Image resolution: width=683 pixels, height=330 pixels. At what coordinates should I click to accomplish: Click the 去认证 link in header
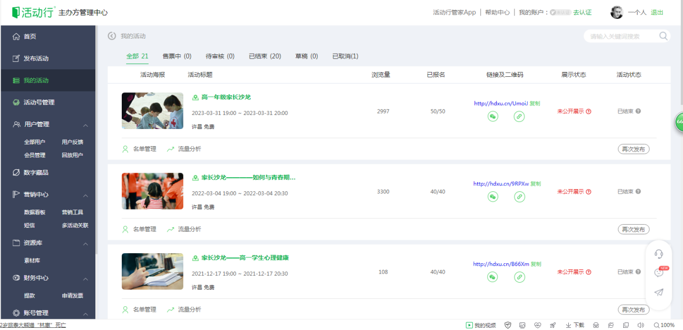582,12
